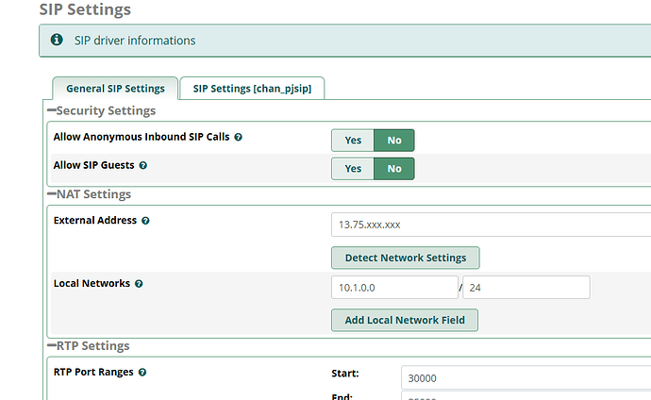
Task: Click the SIP Settings page heading
Action: (85, 9)
